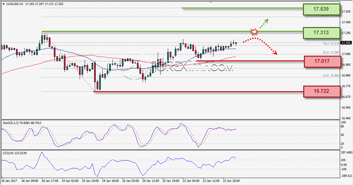The width and height of the screenshot is (353, 185).
Task: Select the CCI(14) 133.0239 indicator label
Action: click(x=14, y=153)
